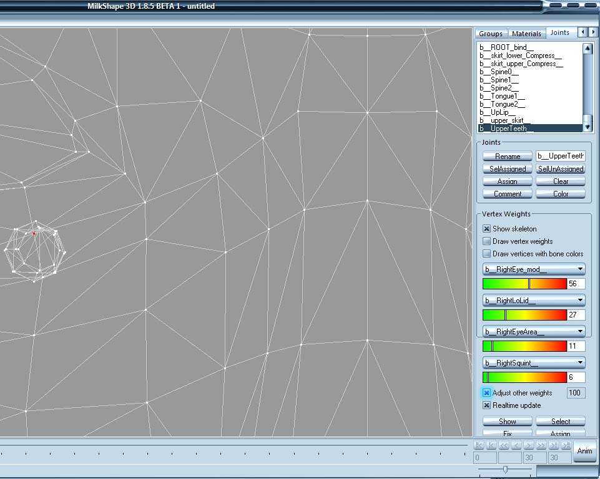Click the Anim mode button
The width and height of the screenshot is (600, 479).
(584, 450)
